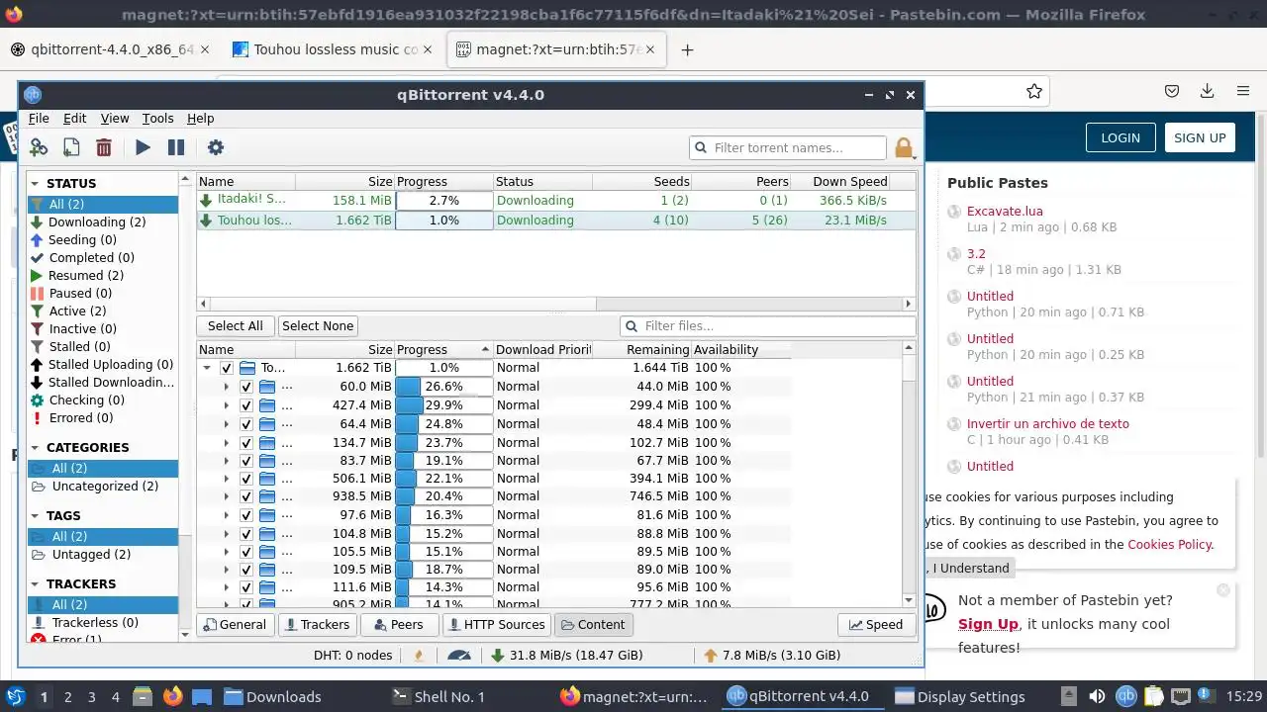Viewport: 1267px width, 712px height.
Task: Click the Pocket save icon in Firefox
Action: 1172,91
